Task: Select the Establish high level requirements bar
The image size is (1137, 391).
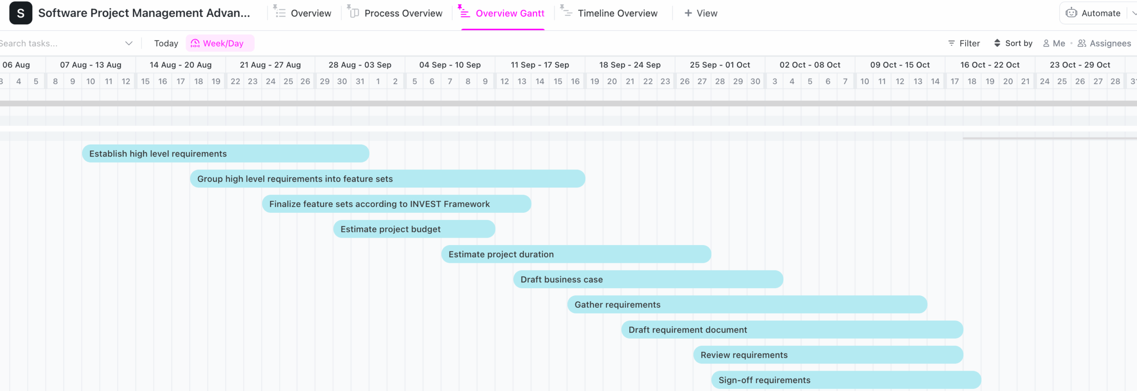Action: (225, 154)
